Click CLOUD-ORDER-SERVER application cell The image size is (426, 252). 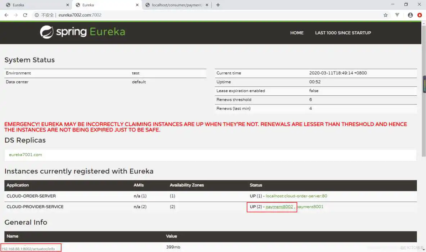point(31,196)
